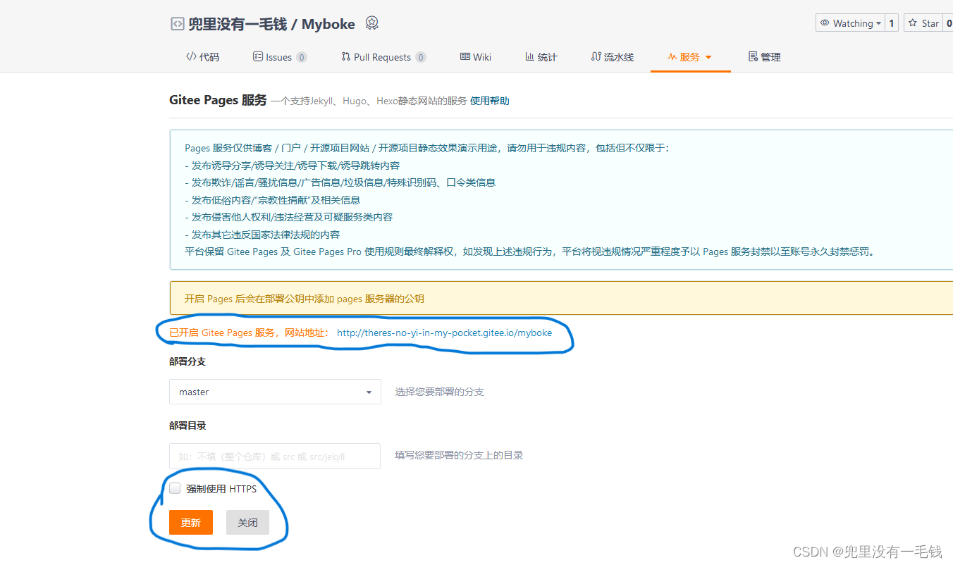Click the 发布低俗内容 rule line
This screenshot has width=953, height=565.
[x=273, y=200]
